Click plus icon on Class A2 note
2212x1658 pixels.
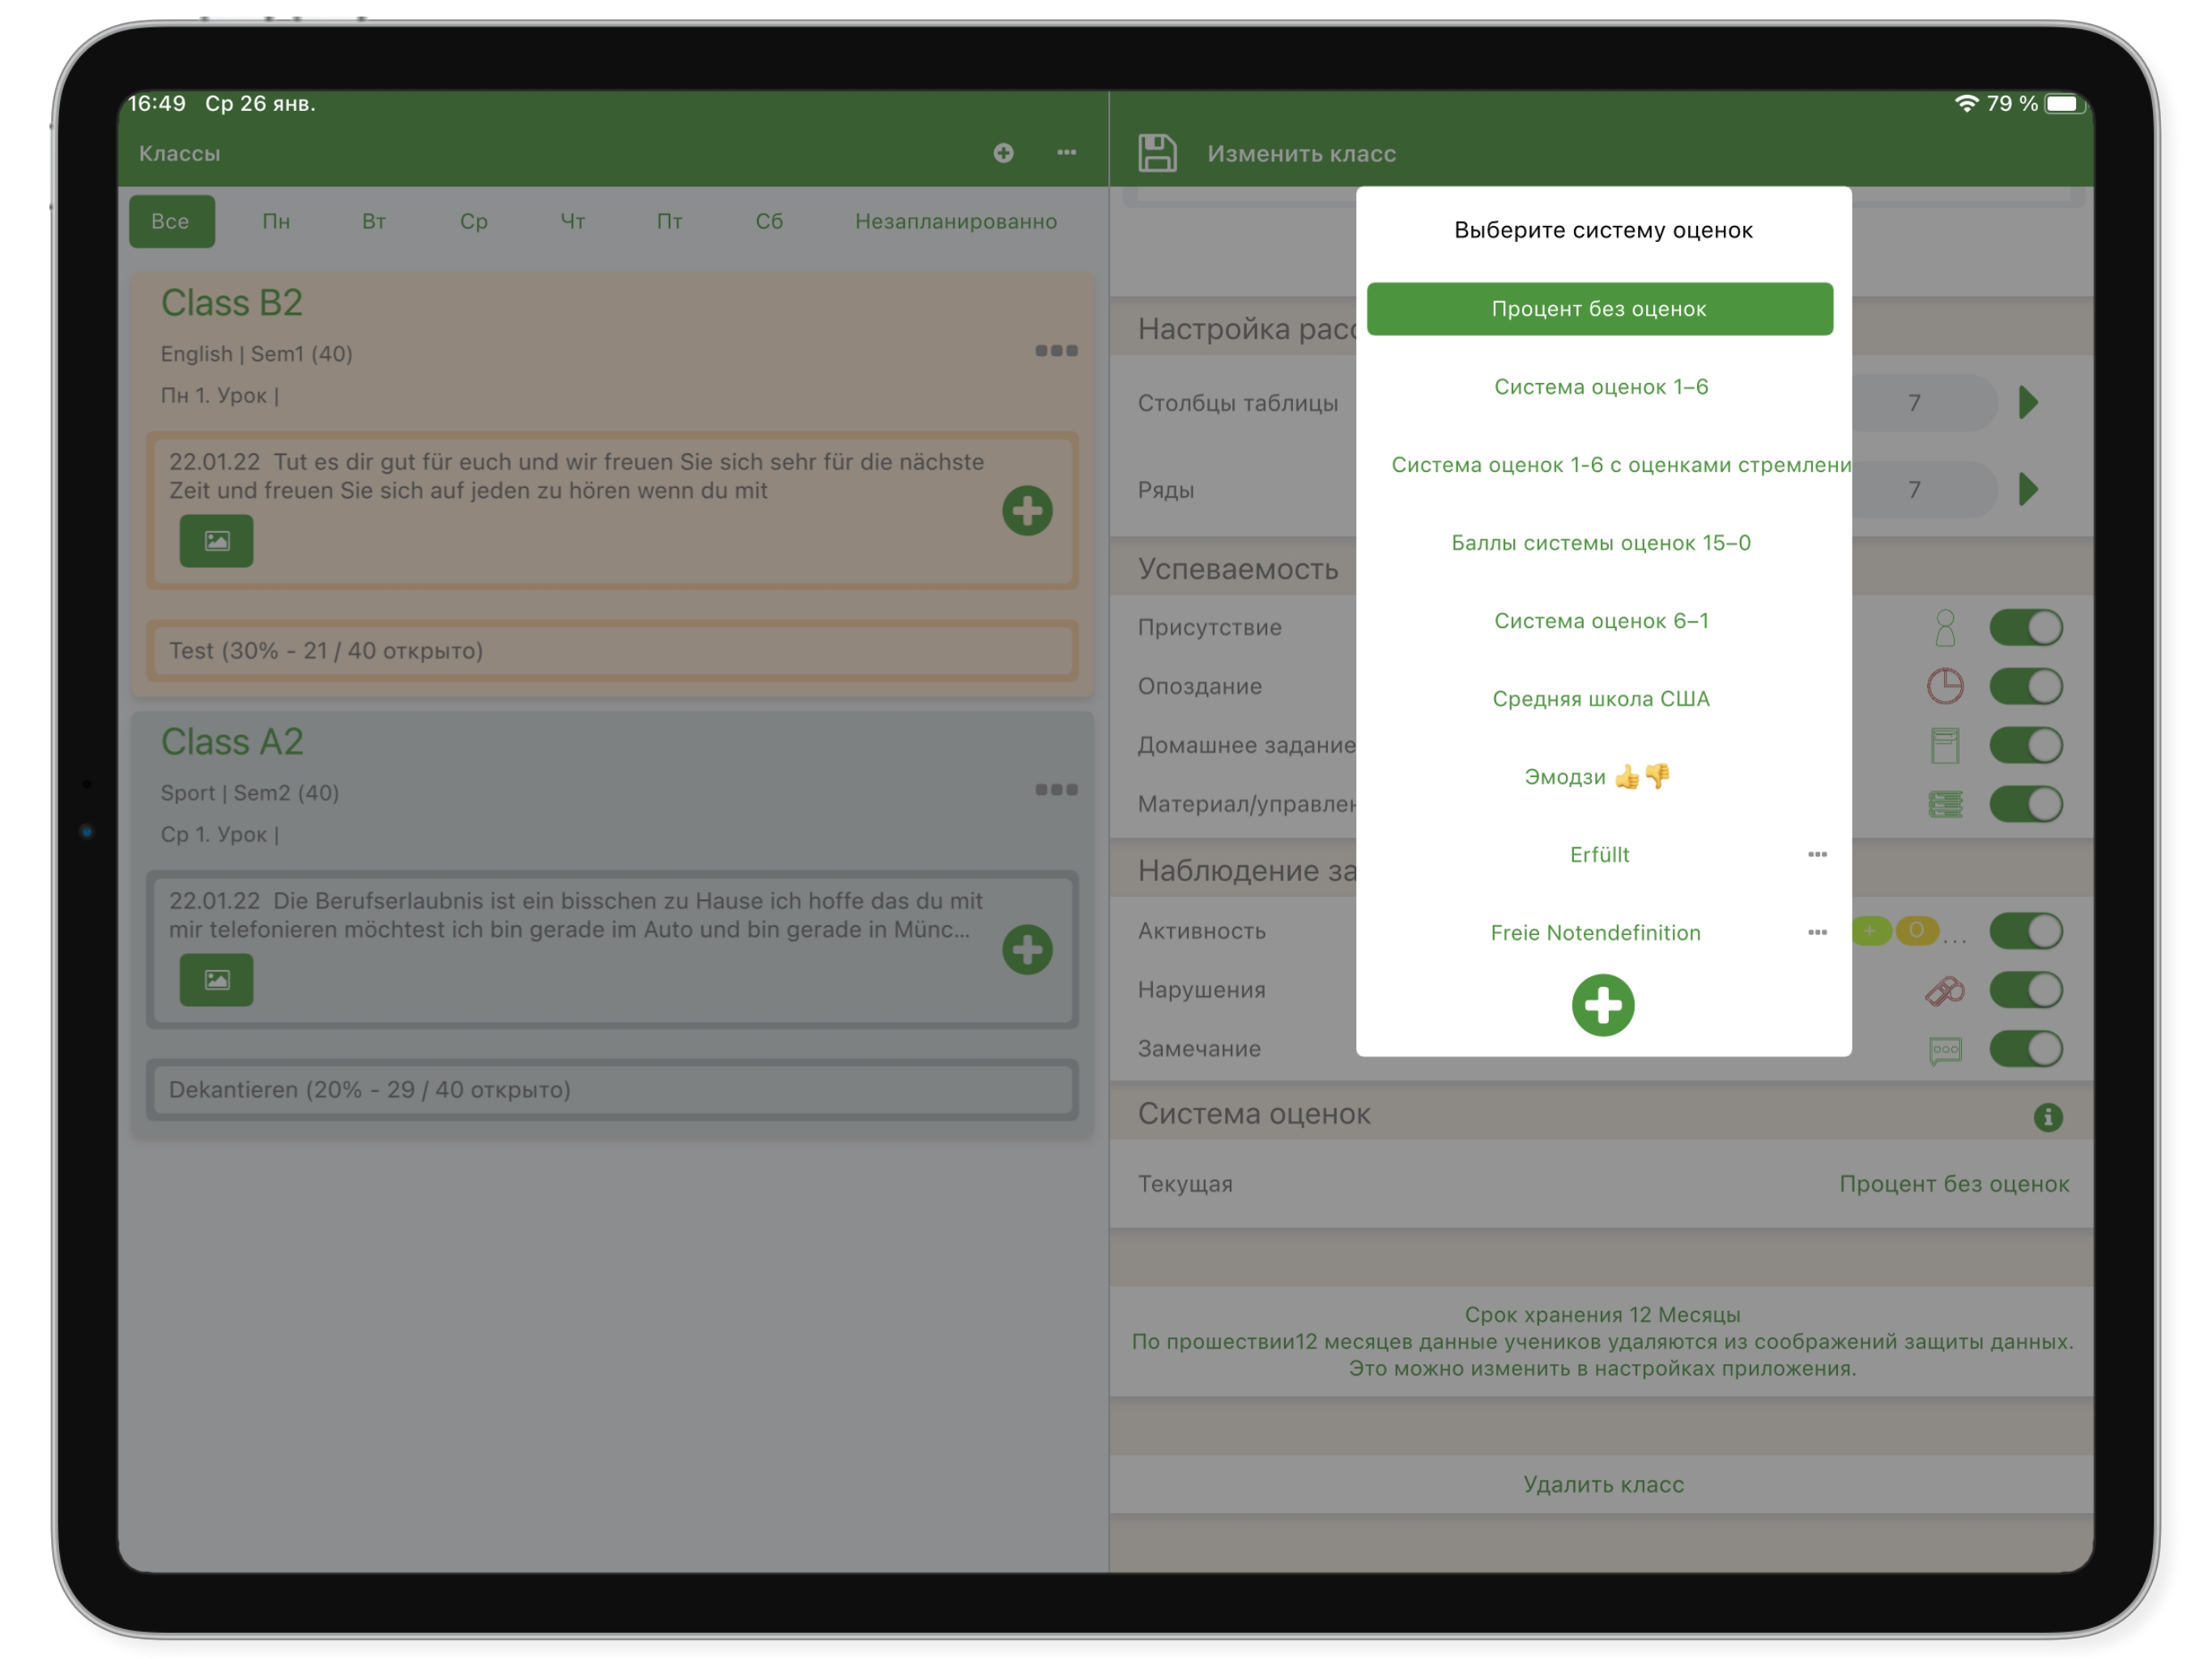pyautogui.click(x=1027, y=950)
